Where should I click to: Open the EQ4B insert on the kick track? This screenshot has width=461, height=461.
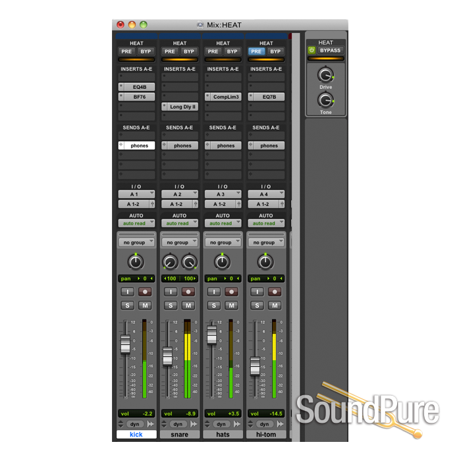(136, 87)
